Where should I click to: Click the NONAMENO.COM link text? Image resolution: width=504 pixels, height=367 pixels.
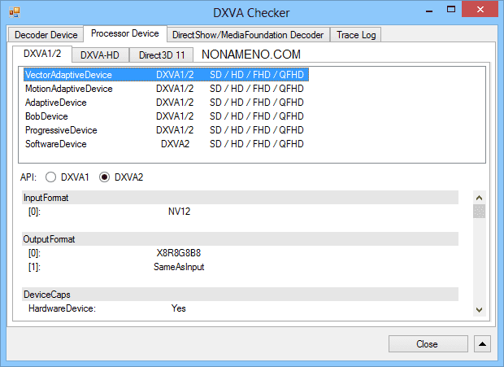coord(251,55)
